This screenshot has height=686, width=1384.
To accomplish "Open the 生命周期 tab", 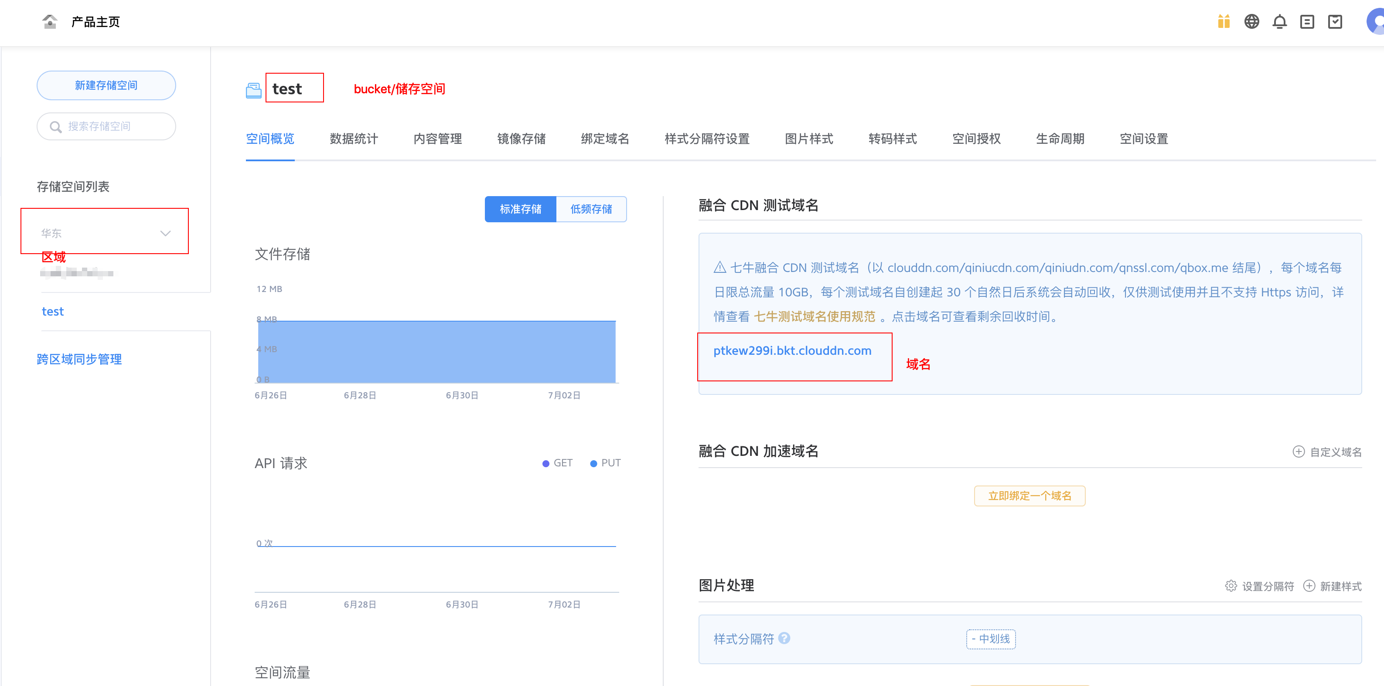I will point(1060,139).
